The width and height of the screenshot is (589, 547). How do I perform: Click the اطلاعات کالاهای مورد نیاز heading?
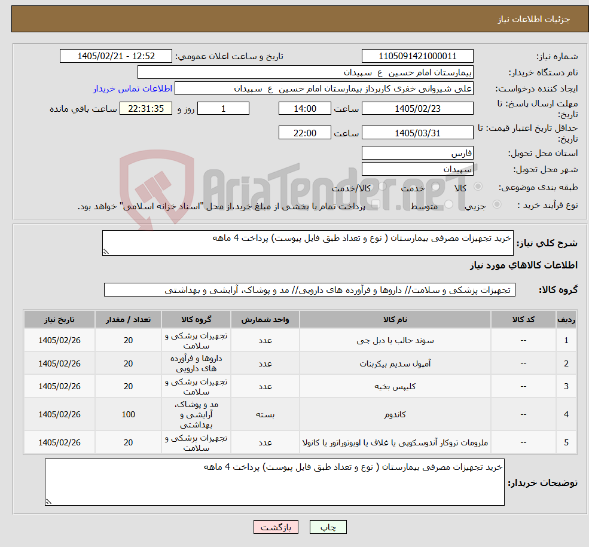click(x=524, y=265)
